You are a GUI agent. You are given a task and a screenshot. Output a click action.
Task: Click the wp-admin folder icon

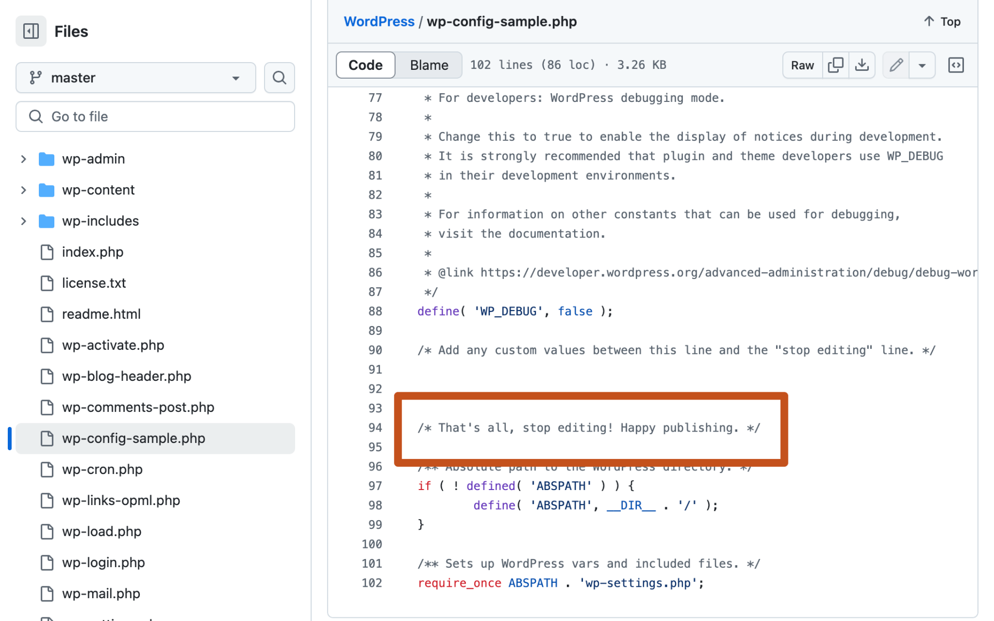(47, 159)
